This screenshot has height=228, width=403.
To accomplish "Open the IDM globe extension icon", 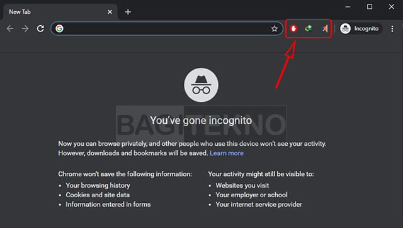I will [x=309, y=28].
